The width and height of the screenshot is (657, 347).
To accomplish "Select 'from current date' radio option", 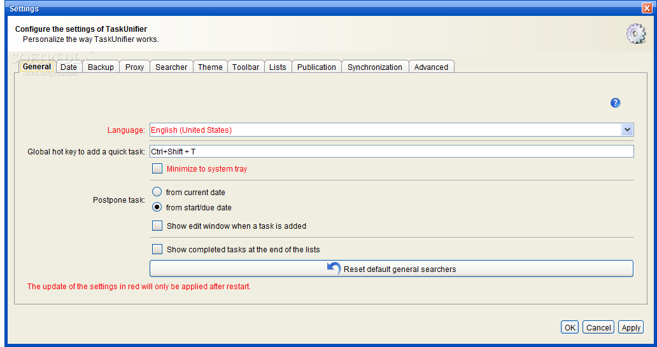I will (x=157, y=192).
